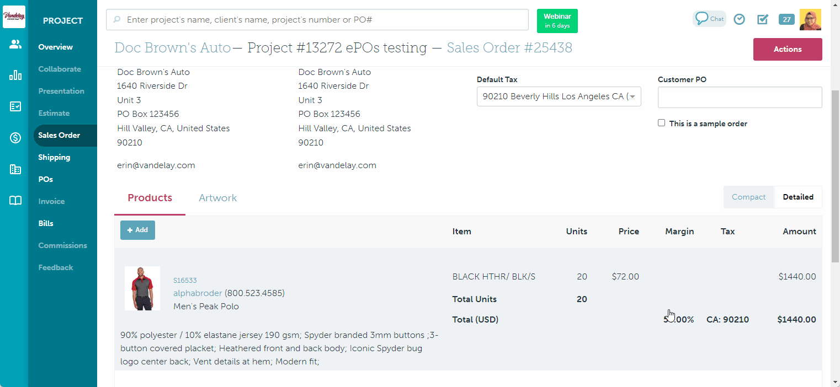This screenshot has height=387, width=840.
Task: Switch to the Artwork tab
Action: coord(217,198)
